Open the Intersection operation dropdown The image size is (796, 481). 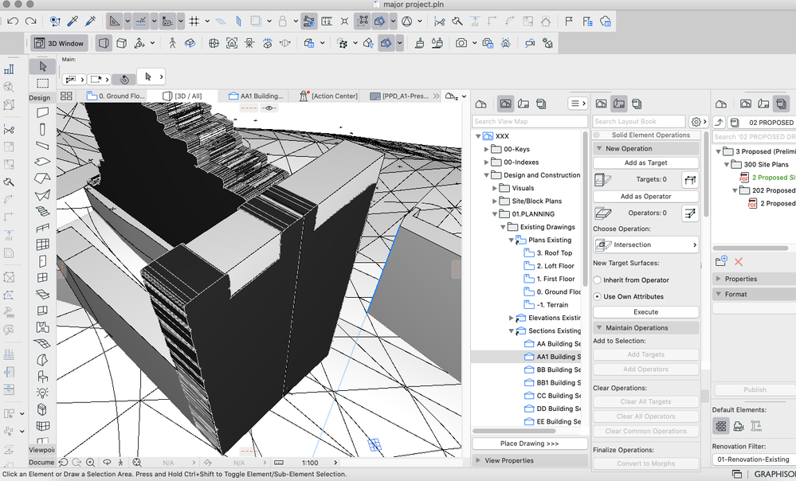coord(645,245)
